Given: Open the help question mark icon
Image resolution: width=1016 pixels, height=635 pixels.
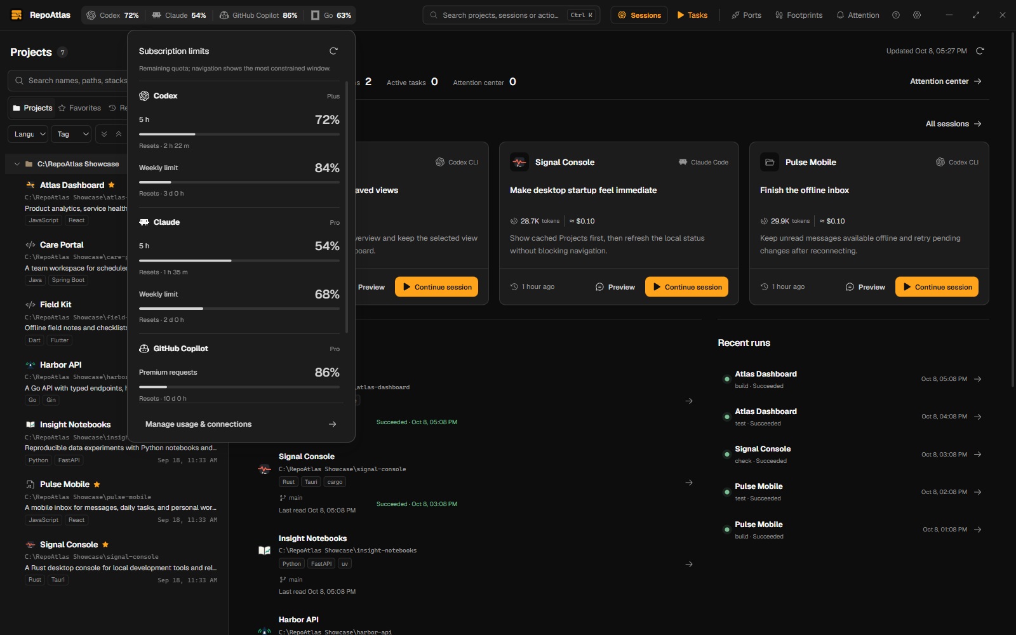Looking at the screenshot, I should (x=896, y=15).
